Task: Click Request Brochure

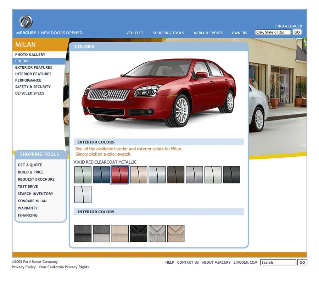Action: tap(36, 179)
